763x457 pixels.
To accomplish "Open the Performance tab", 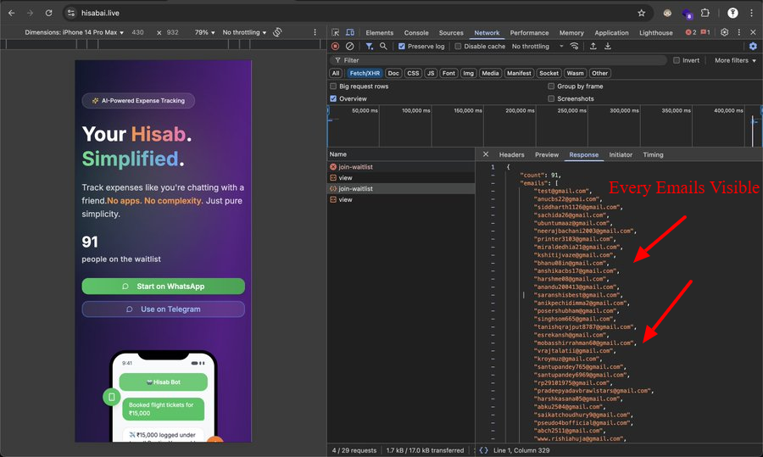I will click(529, 32).
